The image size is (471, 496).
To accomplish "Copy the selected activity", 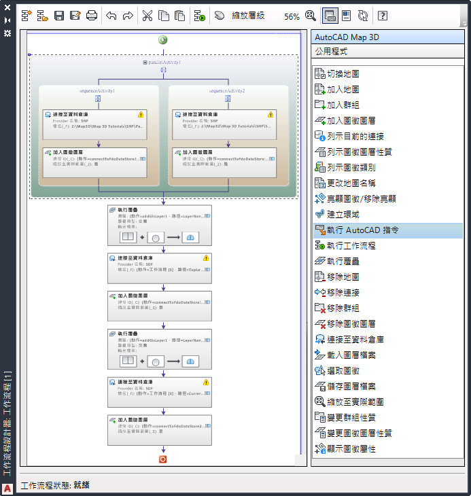I will click(x=164, y=16).
